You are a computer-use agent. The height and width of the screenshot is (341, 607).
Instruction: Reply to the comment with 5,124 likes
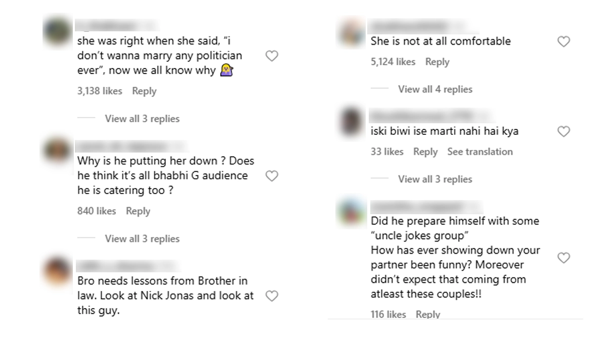(x=437, y=62)
